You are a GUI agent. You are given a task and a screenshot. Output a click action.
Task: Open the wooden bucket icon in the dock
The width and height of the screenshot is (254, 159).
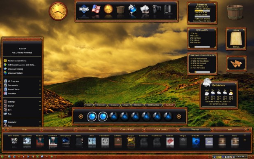(120, 10)
